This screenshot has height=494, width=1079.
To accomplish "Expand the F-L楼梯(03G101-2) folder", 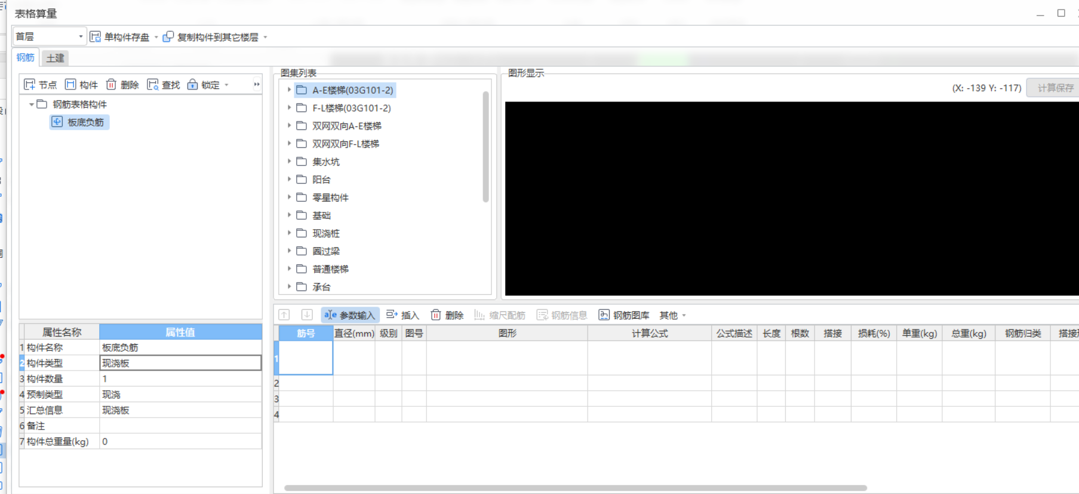I will (289, 108).
